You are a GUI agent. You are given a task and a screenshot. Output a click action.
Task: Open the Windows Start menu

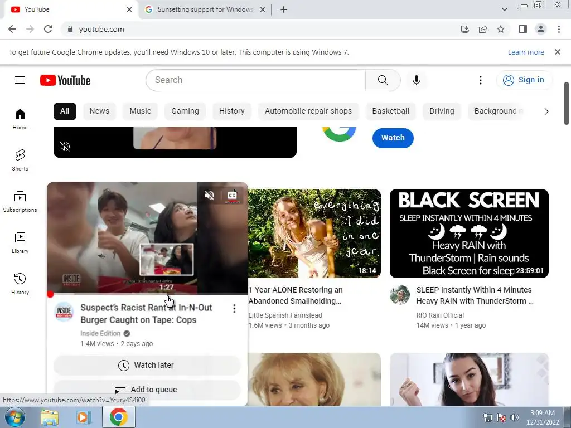(x=15, y=417)
